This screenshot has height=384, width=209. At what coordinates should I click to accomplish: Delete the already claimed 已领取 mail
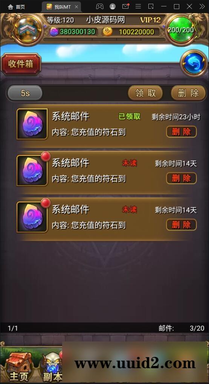coord(181,132)
